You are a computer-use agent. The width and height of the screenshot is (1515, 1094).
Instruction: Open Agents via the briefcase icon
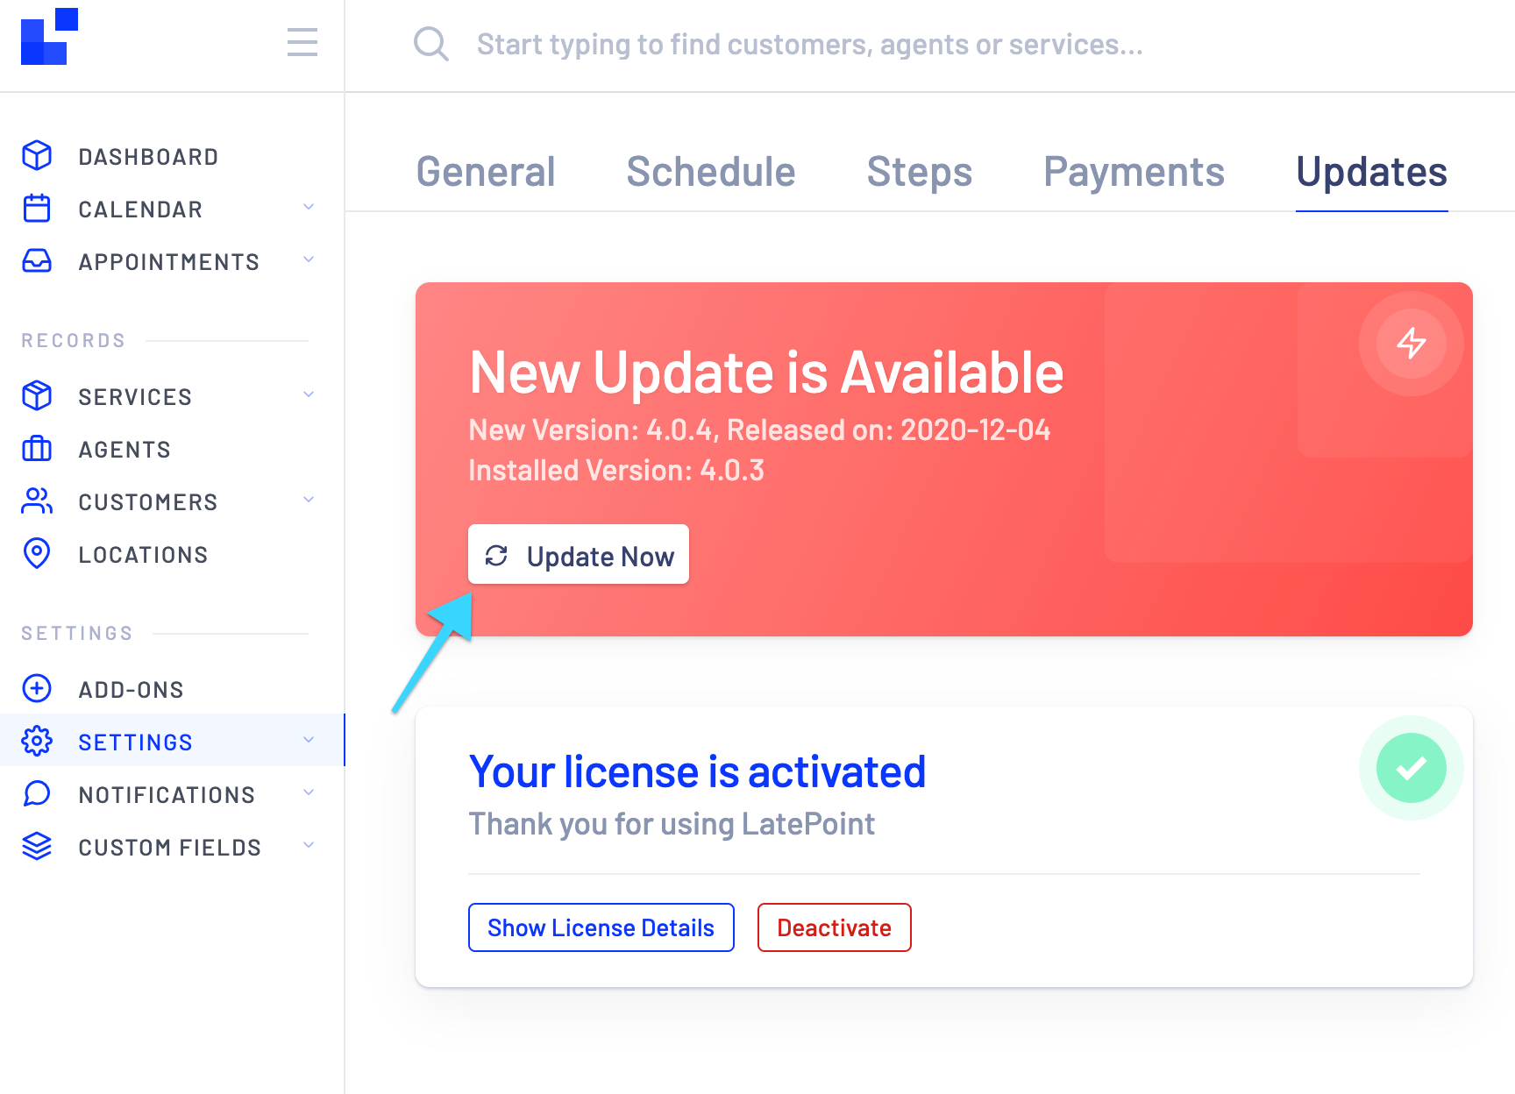[36, 449]
